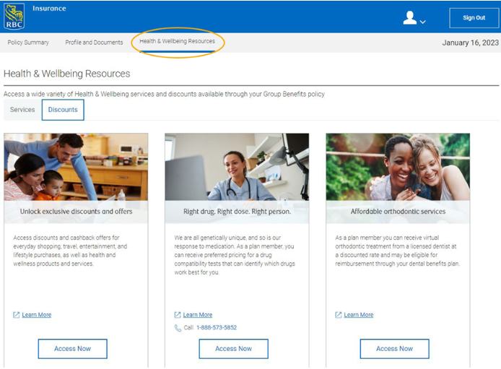The height and width of the screenshot is (369, 501).
Task: Open Learn More for affordable orthodontic services
Action: [x=359, y=315]
